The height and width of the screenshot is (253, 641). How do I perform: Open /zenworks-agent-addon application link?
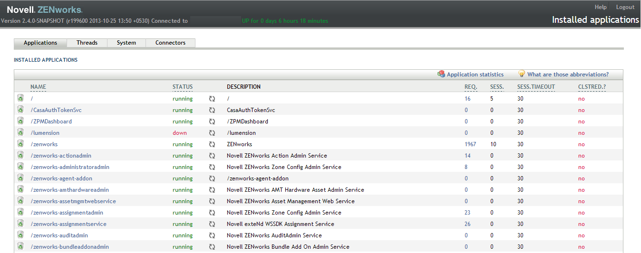(x=61, y=178)
